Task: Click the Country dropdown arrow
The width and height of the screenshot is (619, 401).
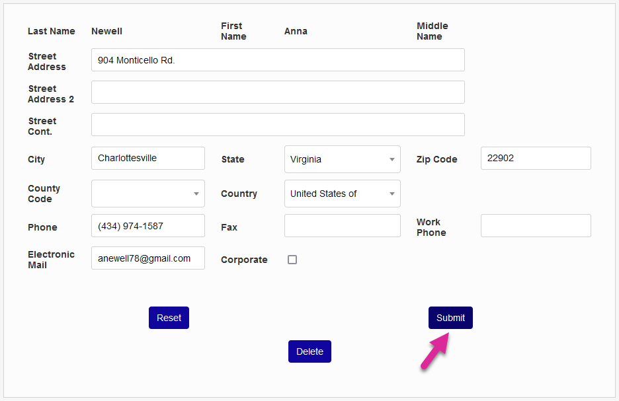Action: pos(392,194)
